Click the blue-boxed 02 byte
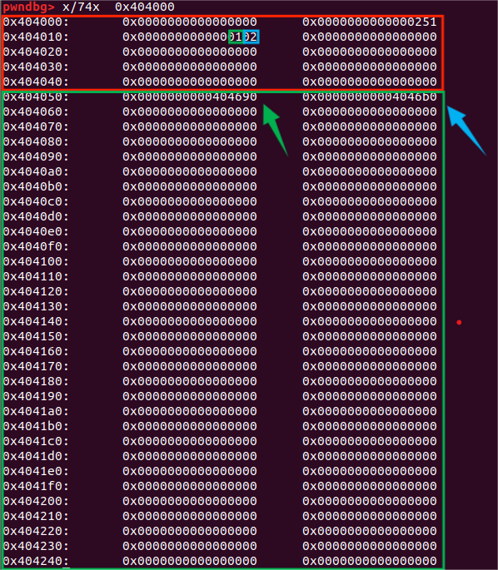498x570 pixels. pyautogui.click(x=251, y=37)
